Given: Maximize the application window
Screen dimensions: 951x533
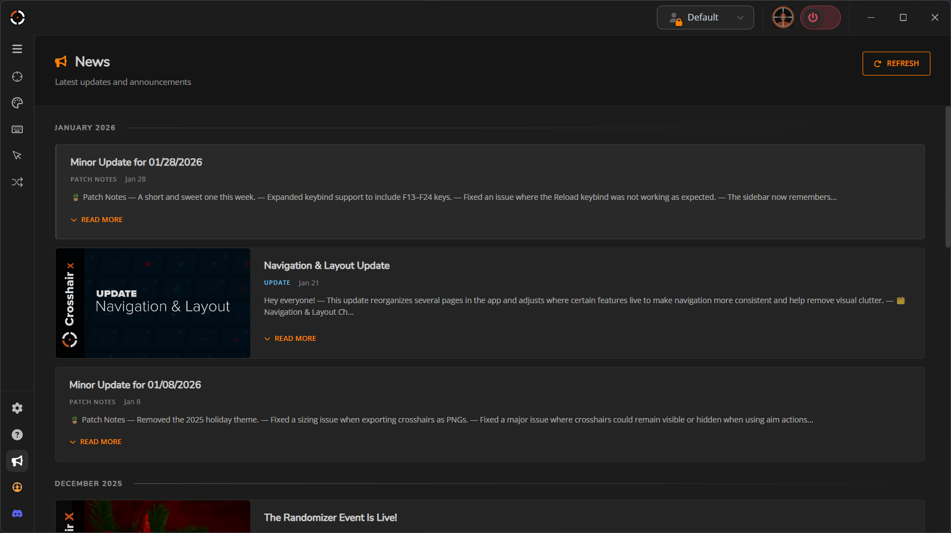Looking at the screenshot, I should (x=903, y=18).
